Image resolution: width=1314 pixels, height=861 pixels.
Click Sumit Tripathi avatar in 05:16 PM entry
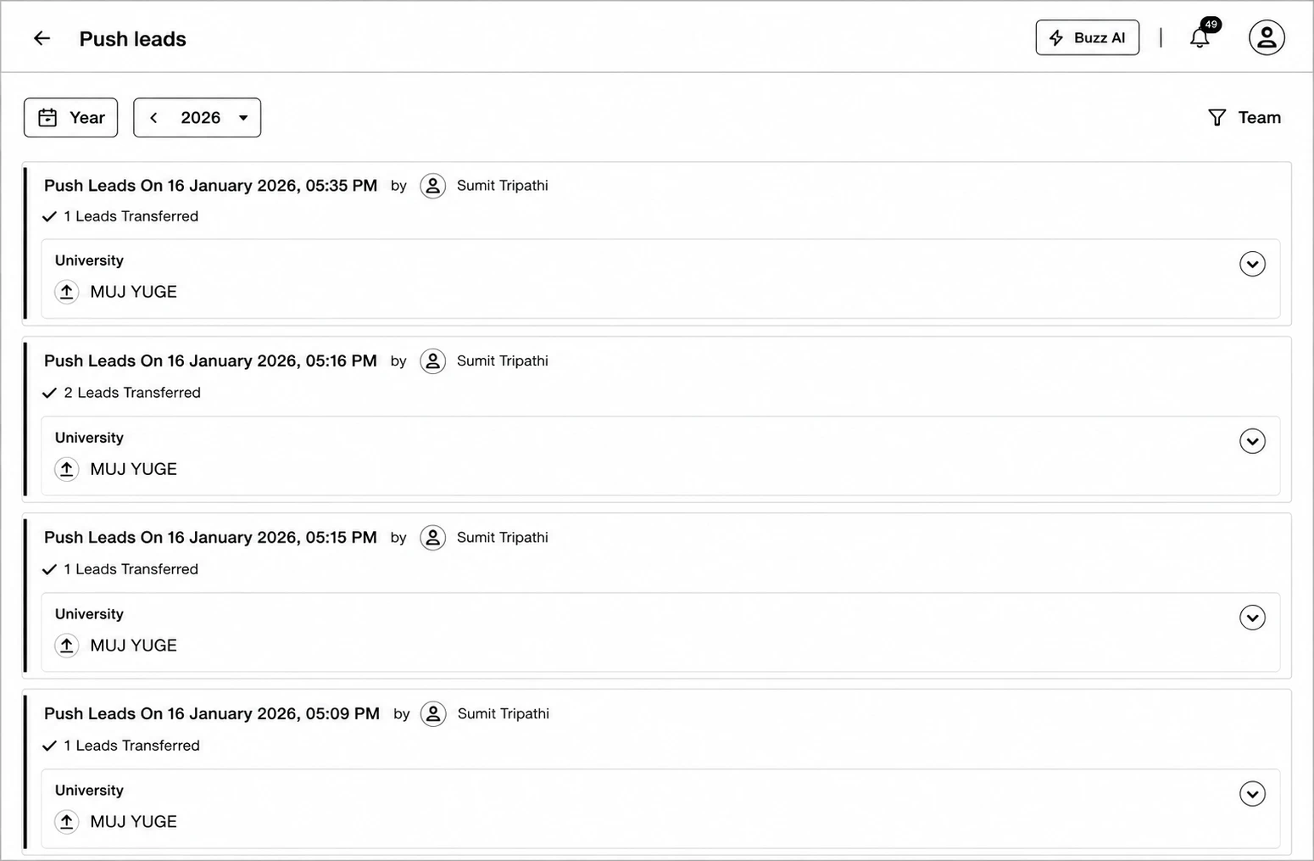[x=432, y=361]
